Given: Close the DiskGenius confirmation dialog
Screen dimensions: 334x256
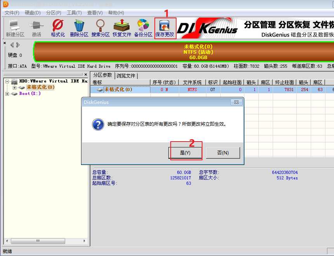Looking at the screenshot, I should tap(237, 102).
